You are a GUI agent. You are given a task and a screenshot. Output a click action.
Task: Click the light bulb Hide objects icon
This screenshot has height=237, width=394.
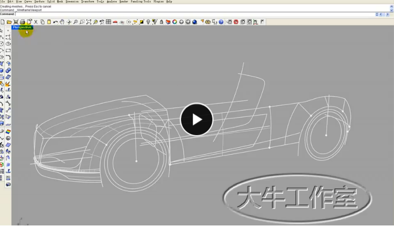point(148,22)
